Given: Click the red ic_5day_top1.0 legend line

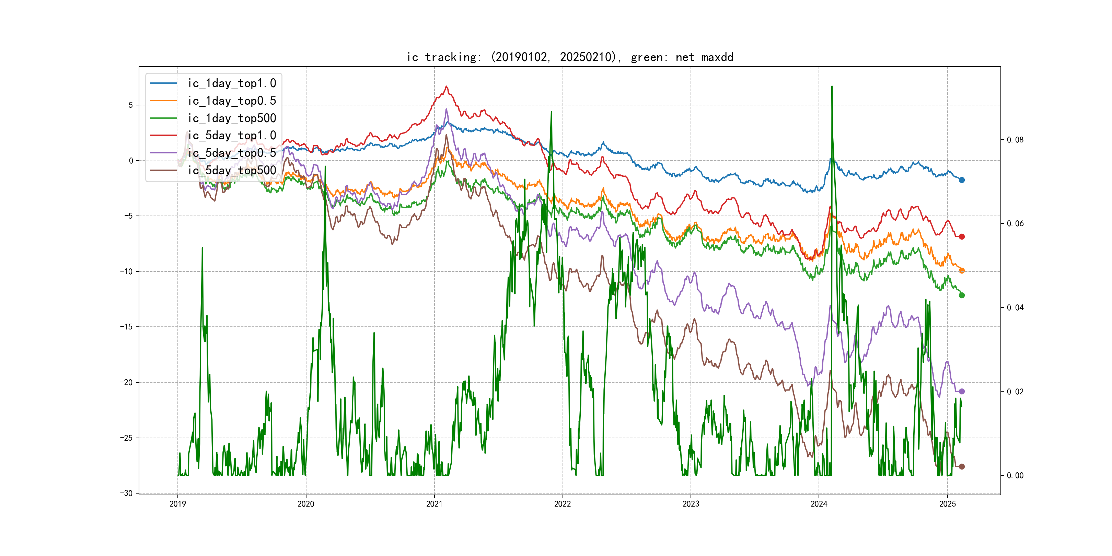Looking at the screenshot, I should pyautogui.click(x=164, y=135).
